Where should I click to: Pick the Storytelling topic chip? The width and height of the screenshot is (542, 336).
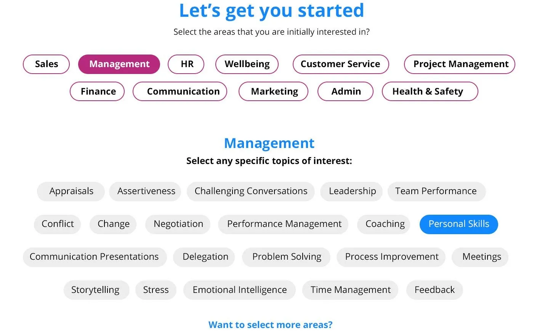(96, 290)
